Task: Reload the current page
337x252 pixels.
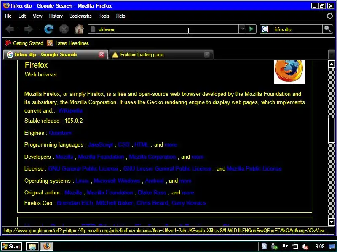Action: pos(49,29)
